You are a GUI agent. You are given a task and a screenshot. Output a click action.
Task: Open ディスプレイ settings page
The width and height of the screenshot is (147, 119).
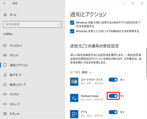[x=33, y=46]
